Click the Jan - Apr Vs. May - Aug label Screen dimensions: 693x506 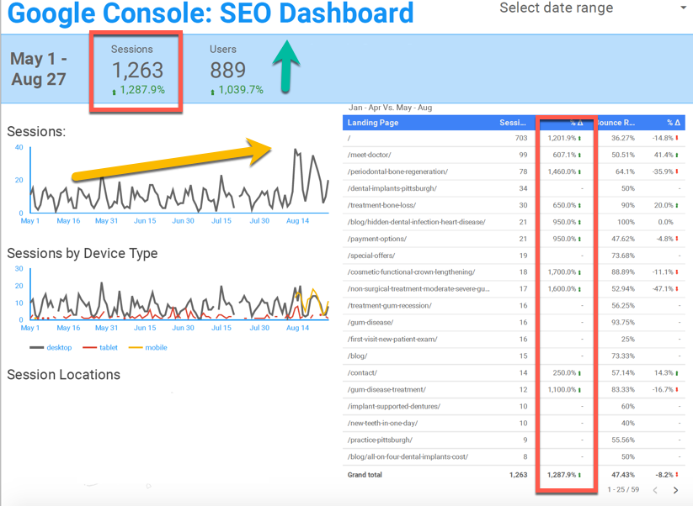[390, 108]
